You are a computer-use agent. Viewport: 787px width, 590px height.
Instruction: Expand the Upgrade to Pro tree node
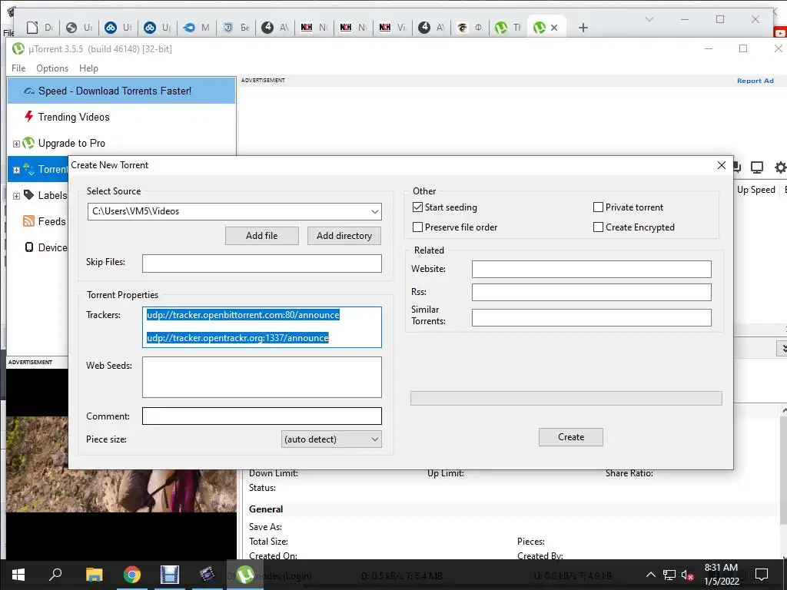[16, 144]
